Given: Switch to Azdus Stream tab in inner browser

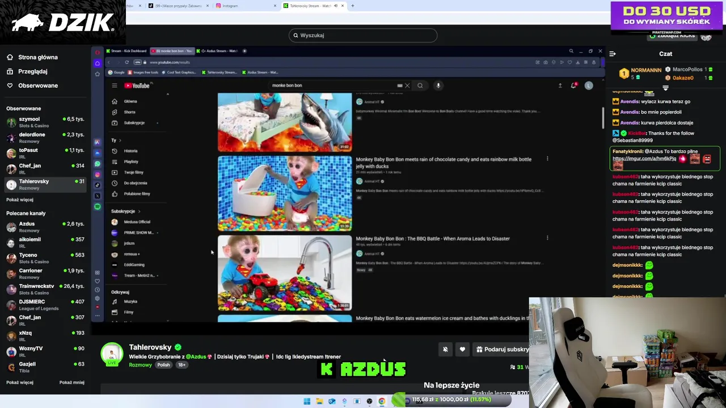Looking at the screenshot, I should [218, 51].
